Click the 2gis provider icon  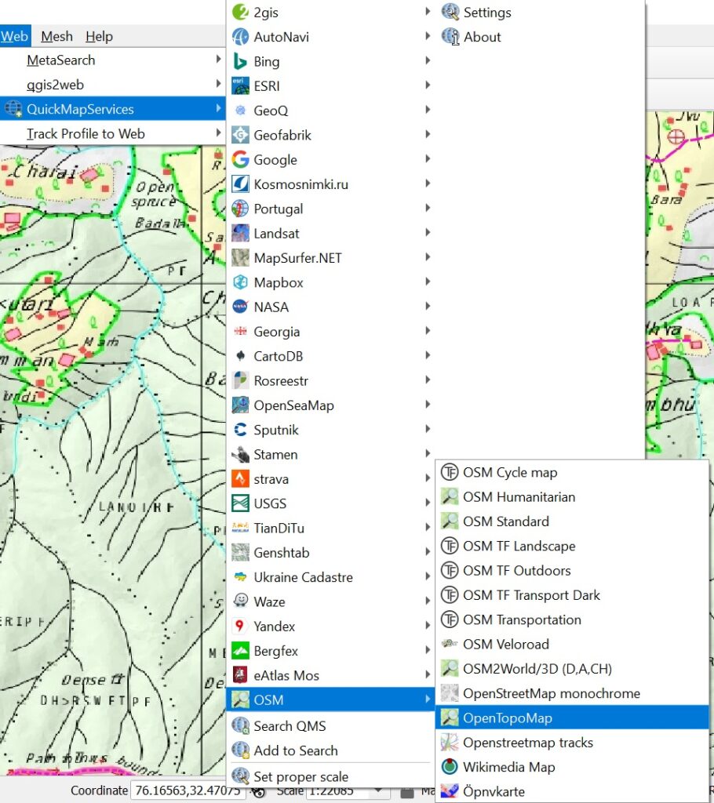point(240,12)
